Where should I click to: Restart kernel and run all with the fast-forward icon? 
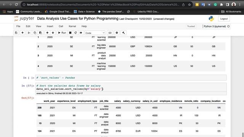[x=81, y=33]
